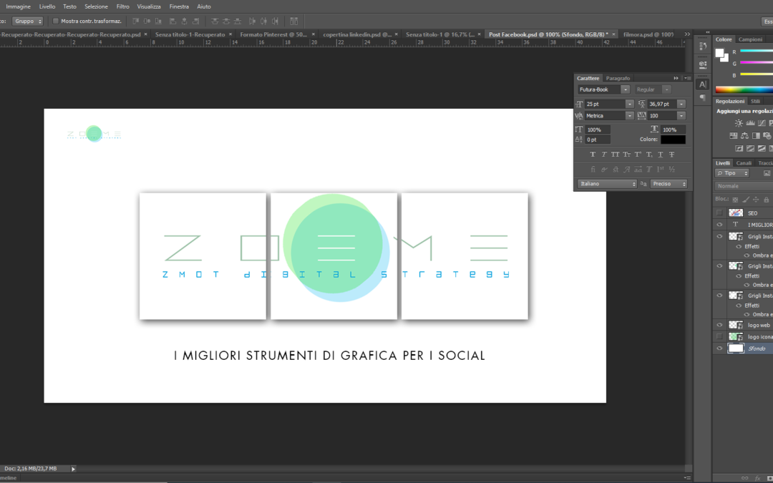Click the vertical scale 100% field
773x483 pixels.
tap(598, 130)
